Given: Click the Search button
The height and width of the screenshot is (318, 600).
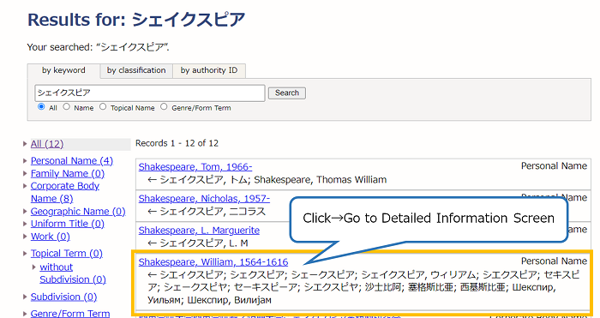Looking at the screenshot, I should [287, 93].
